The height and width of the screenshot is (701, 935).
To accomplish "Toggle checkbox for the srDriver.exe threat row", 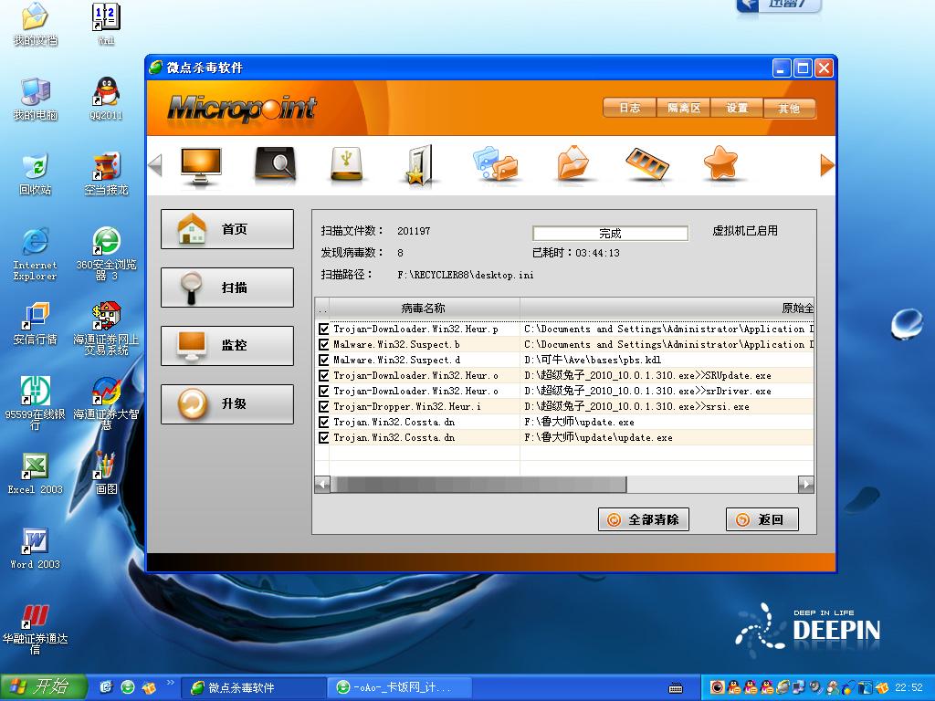I will [x=324, y=391].
